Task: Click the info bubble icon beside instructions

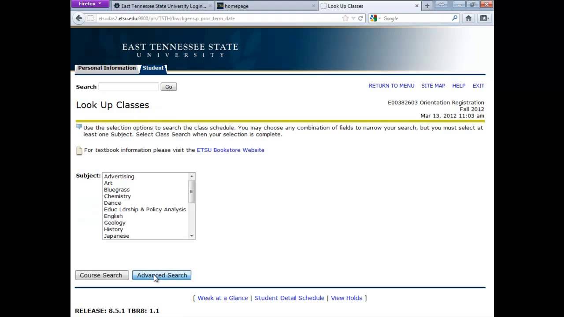Action: coord(79,127)
